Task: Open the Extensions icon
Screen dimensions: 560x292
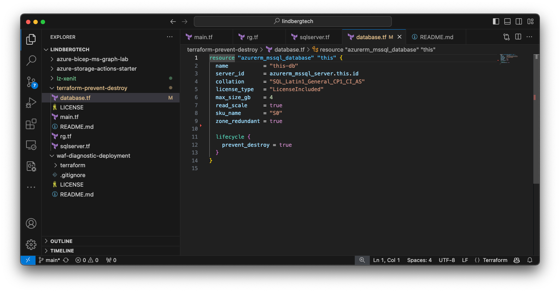Action: 31,124
